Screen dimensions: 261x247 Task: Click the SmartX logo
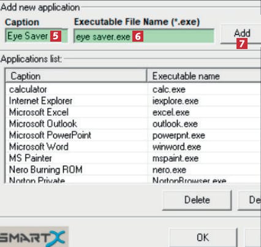[x=34, y=237]
